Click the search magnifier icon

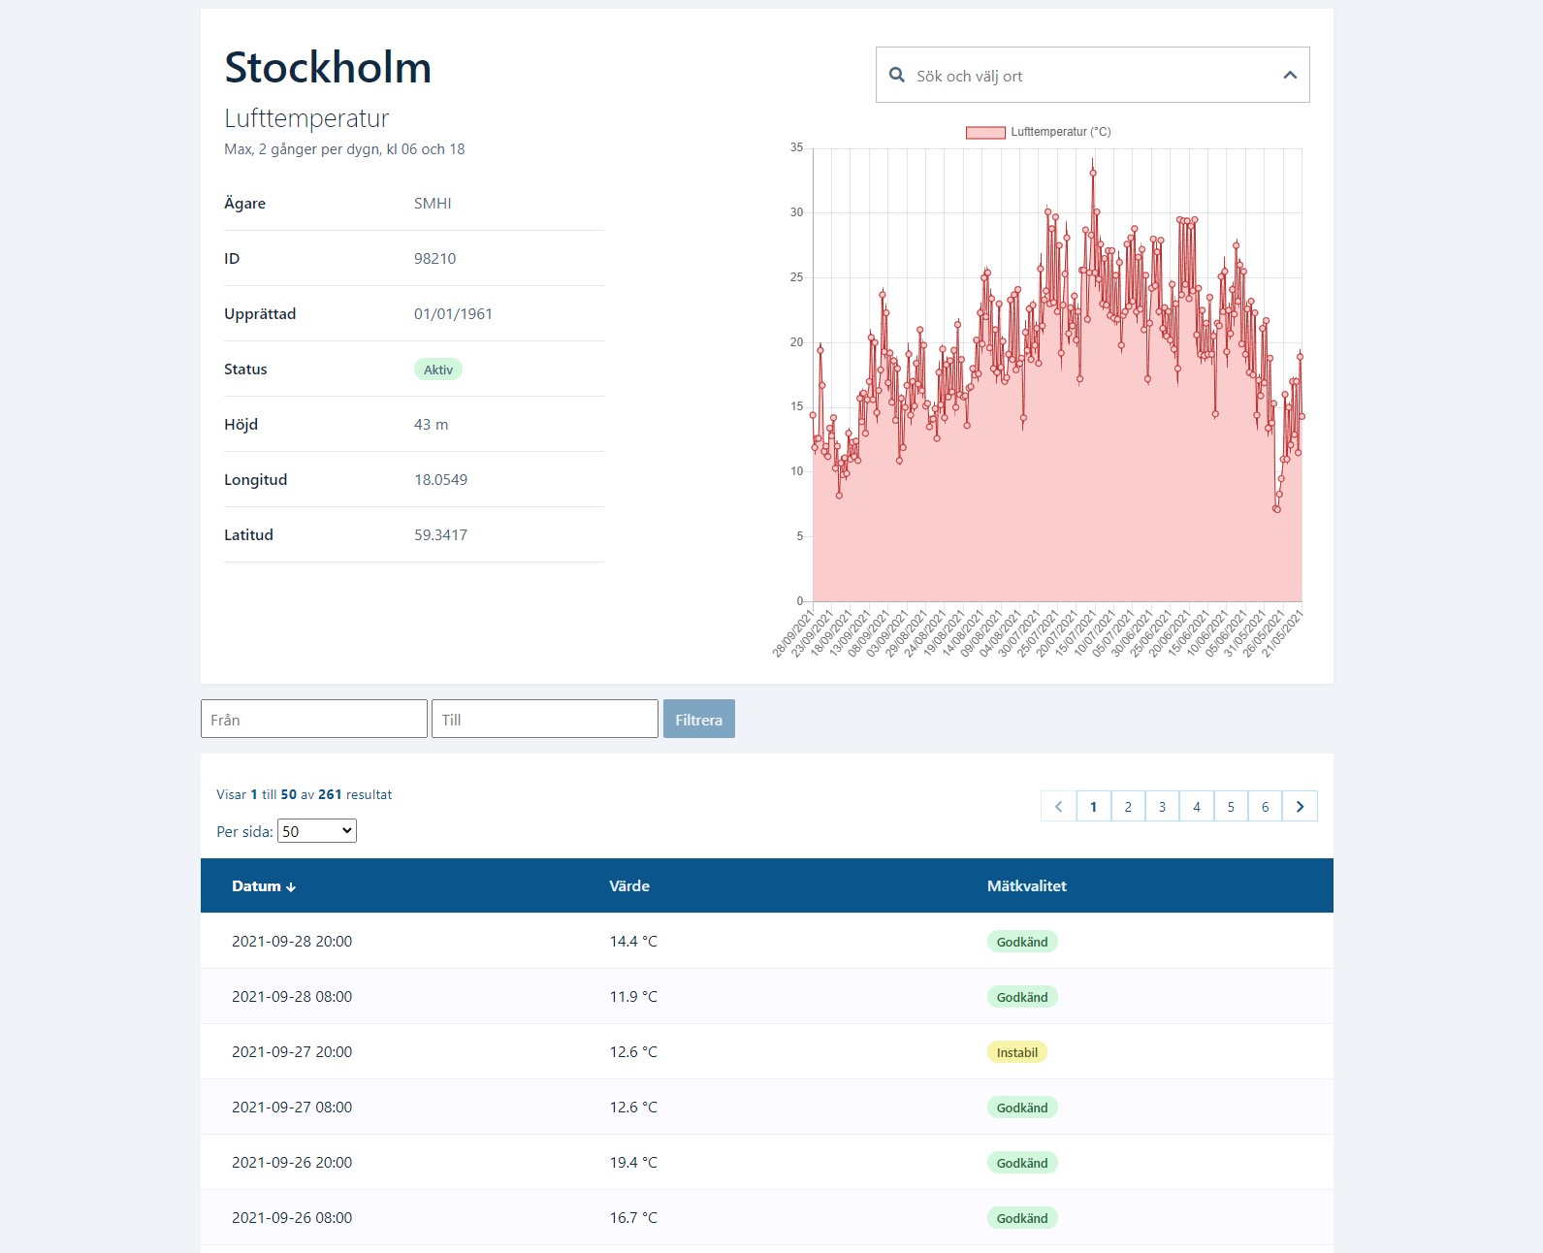click(897, 75)
